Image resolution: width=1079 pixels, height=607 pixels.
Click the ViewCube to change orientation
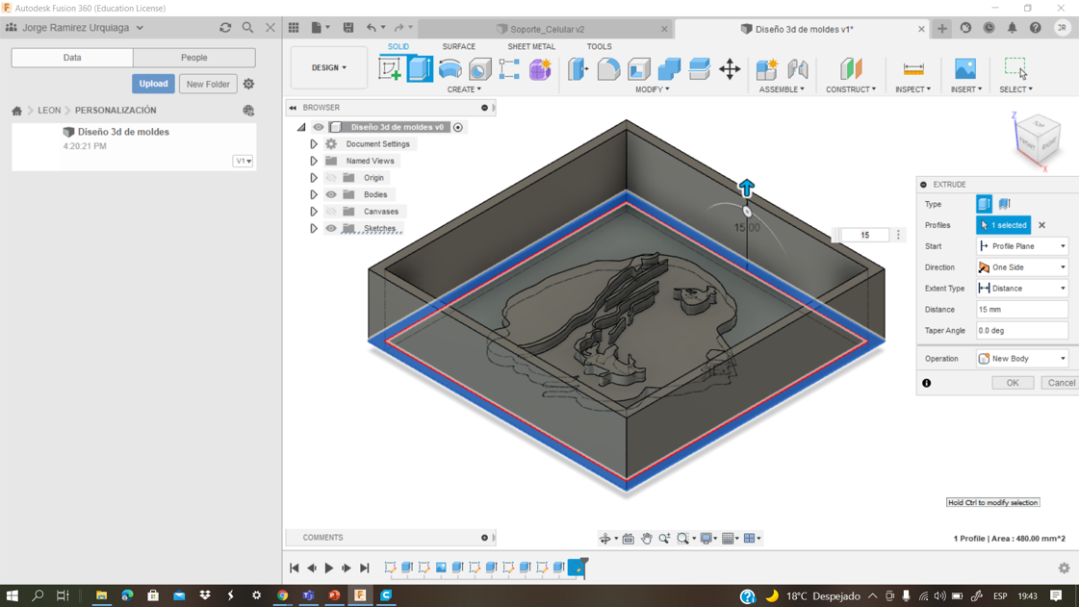[x=1038, y=138]
